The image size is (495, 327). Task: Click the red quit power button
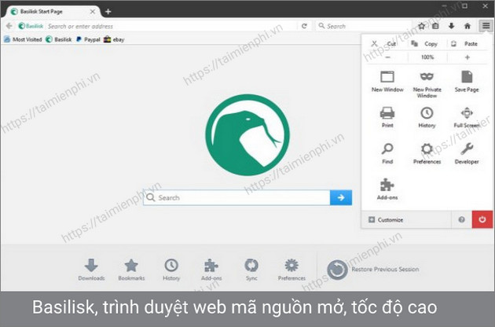[482, 219]
